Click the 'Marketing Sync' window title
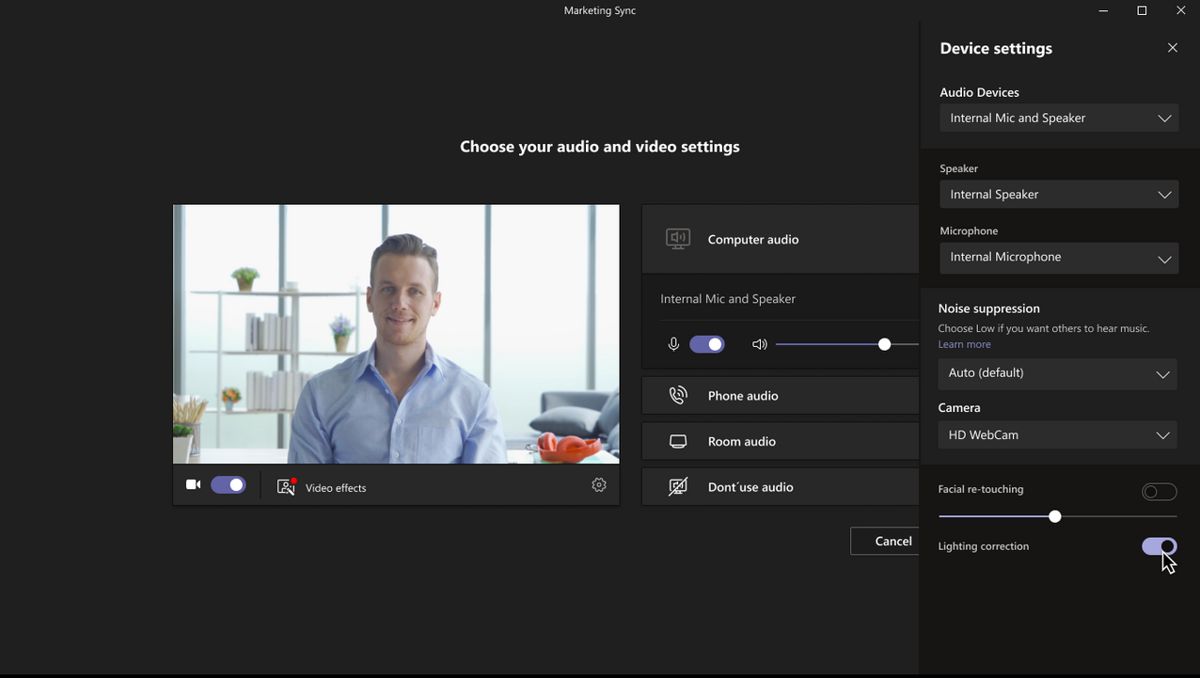Image resolution: width=1200 pixels, height=678 pixels. coord(600,10)
